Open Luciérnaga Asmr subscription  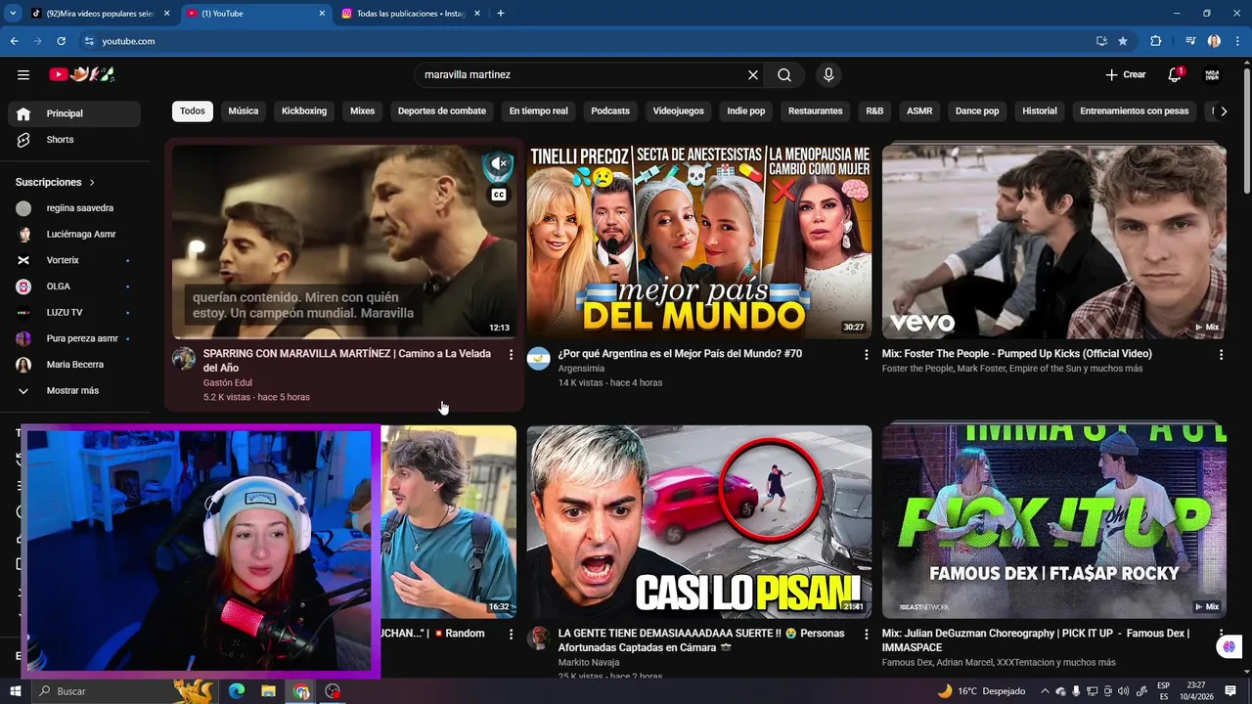pos(74,235)
